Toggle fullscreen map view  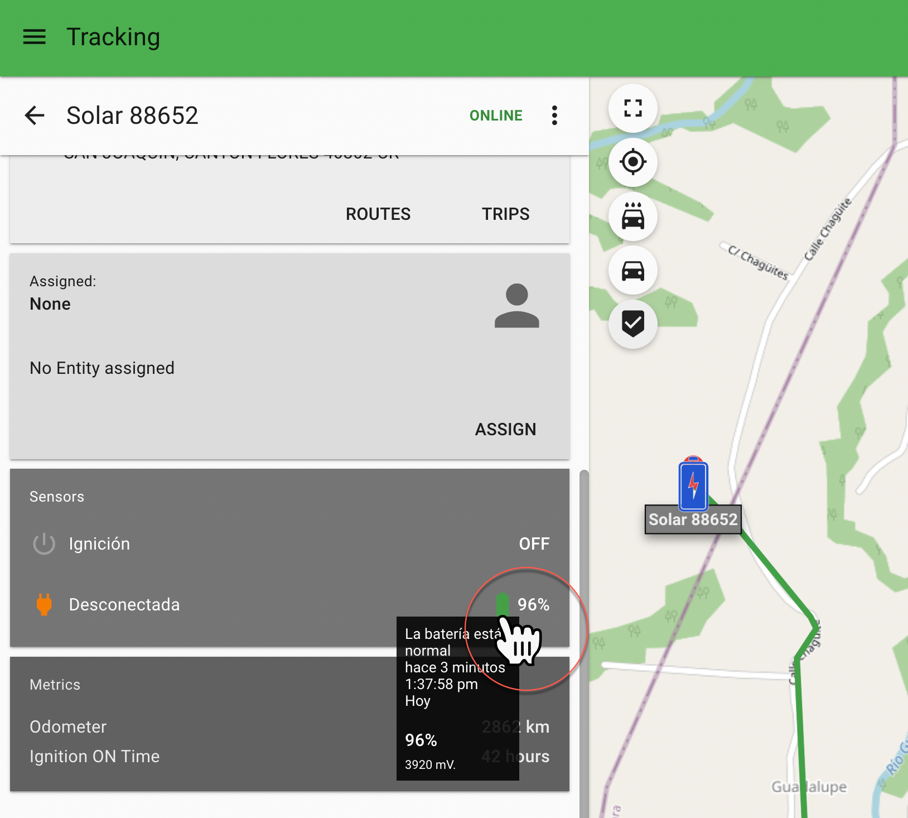[632, 108]
